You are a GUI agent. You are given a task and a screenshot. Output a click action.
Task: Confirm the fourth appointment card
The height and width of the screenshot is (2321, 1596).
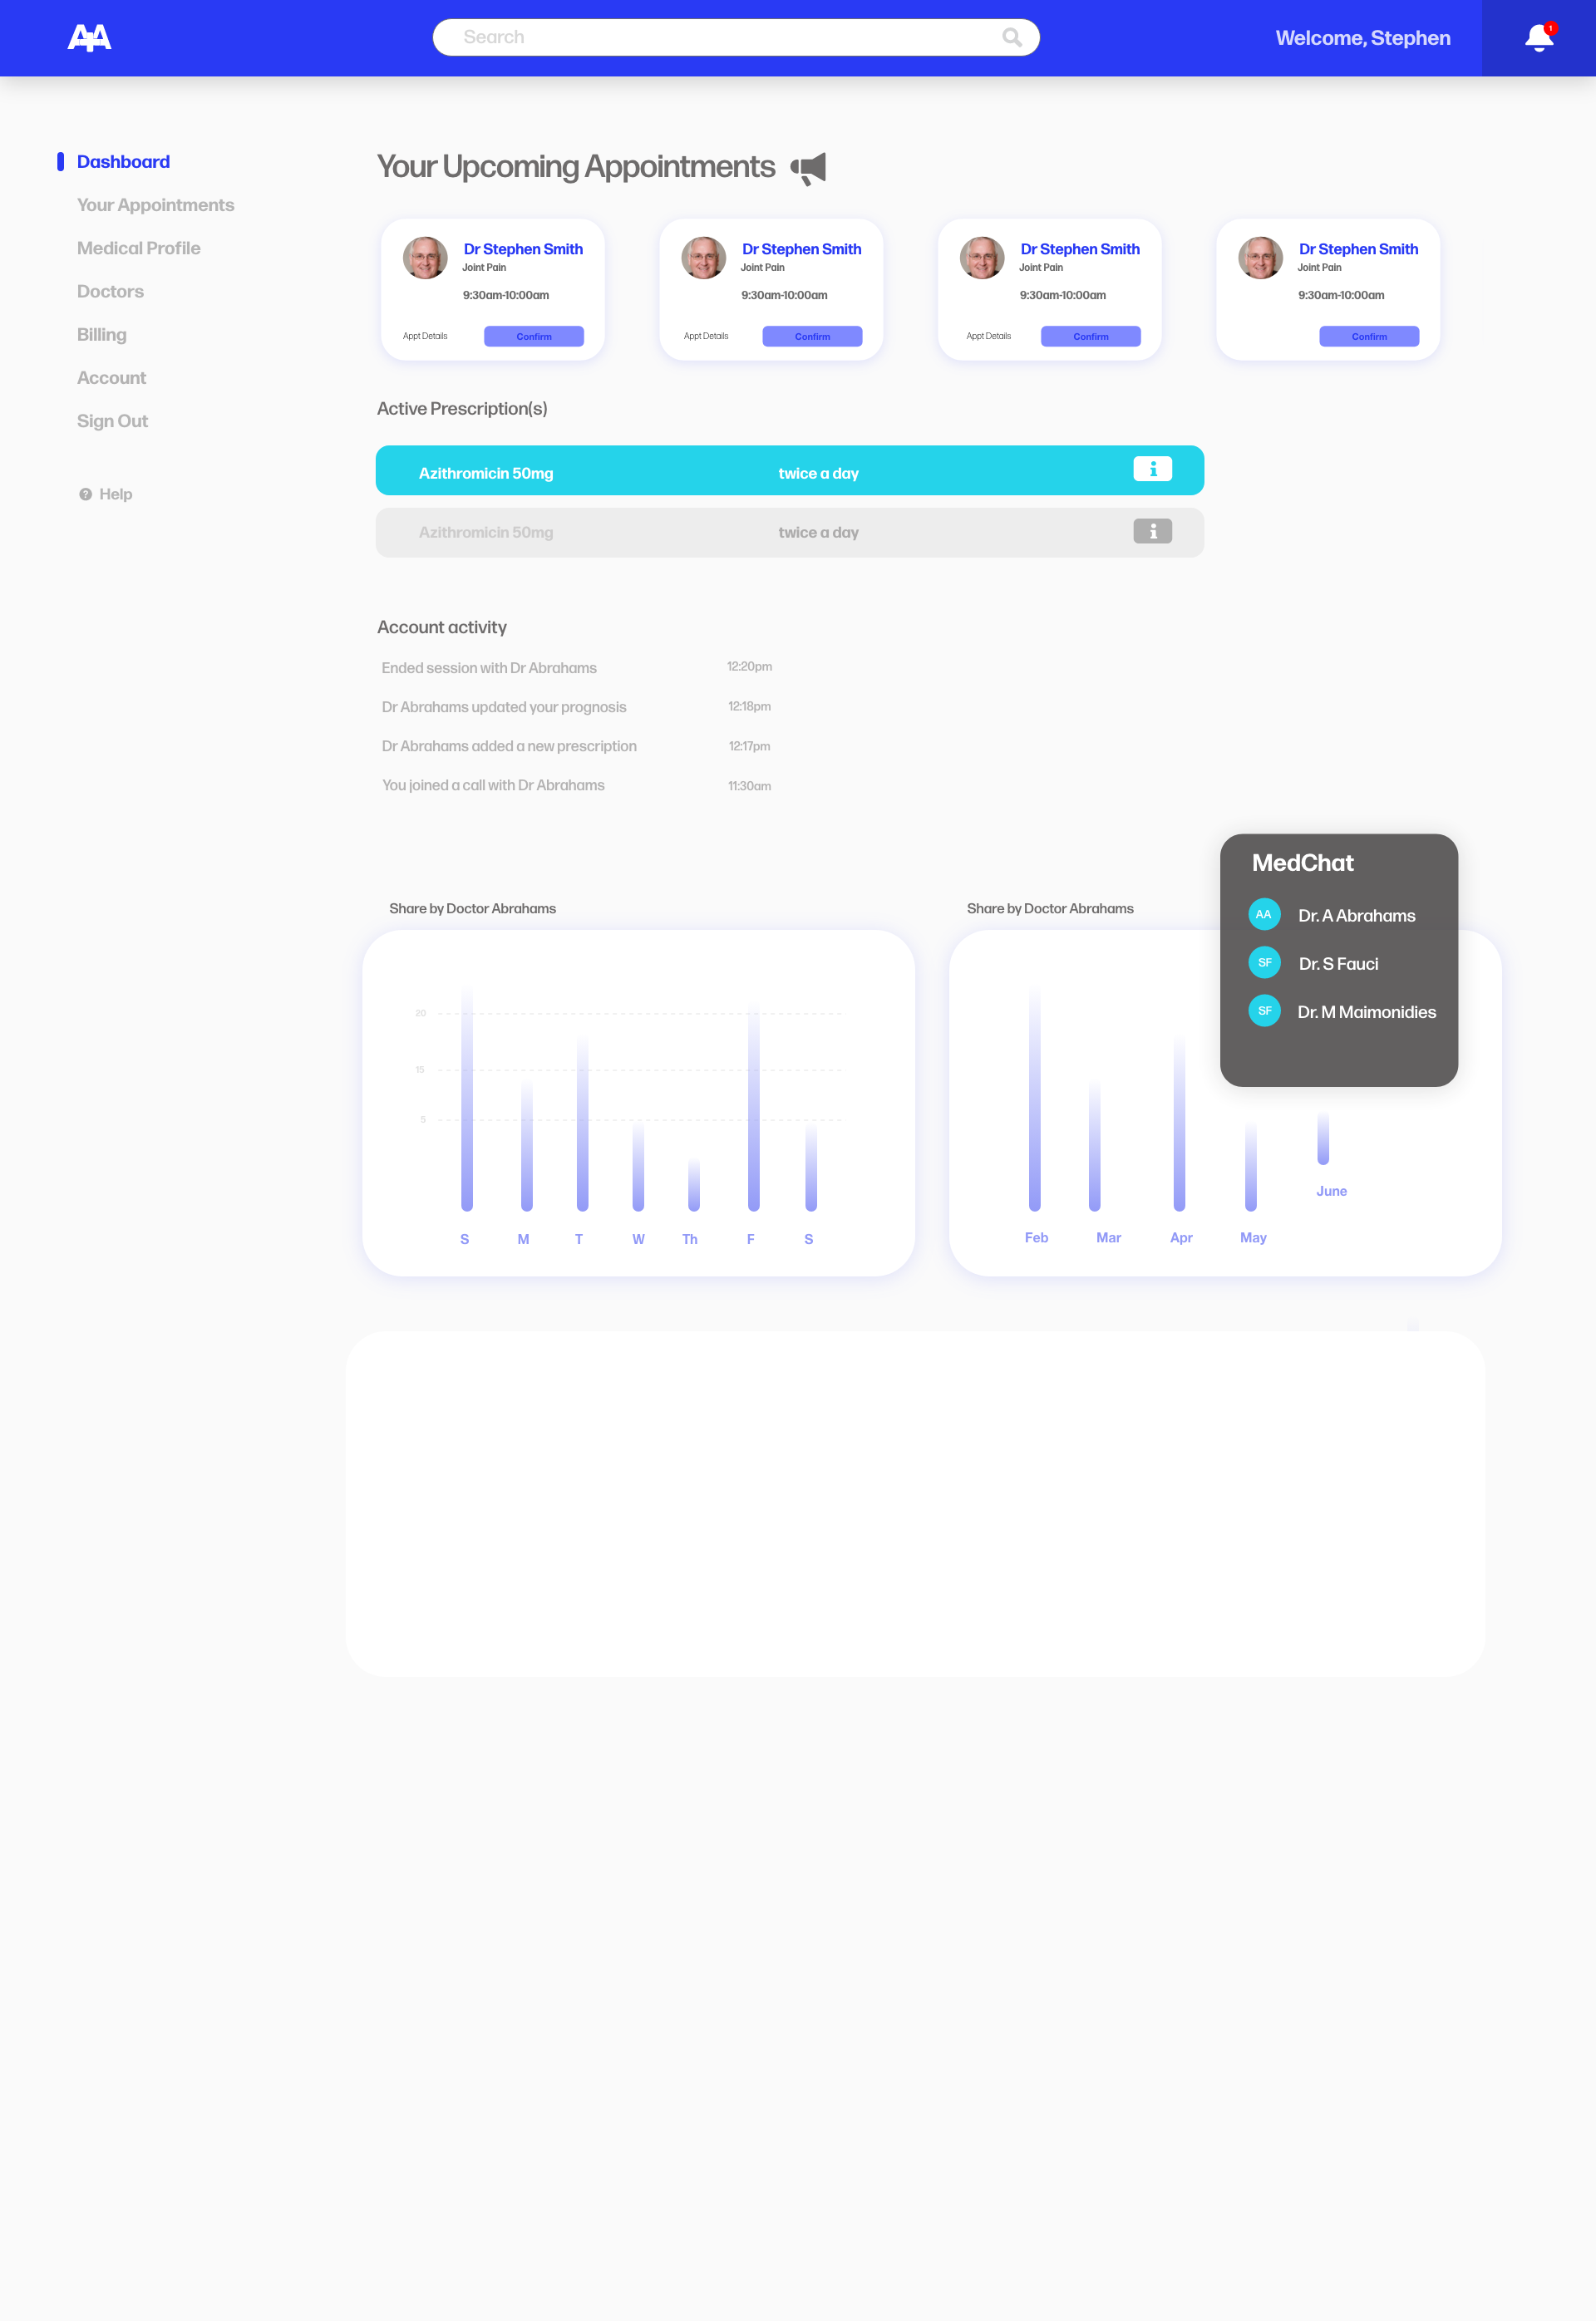(1368, 337)
